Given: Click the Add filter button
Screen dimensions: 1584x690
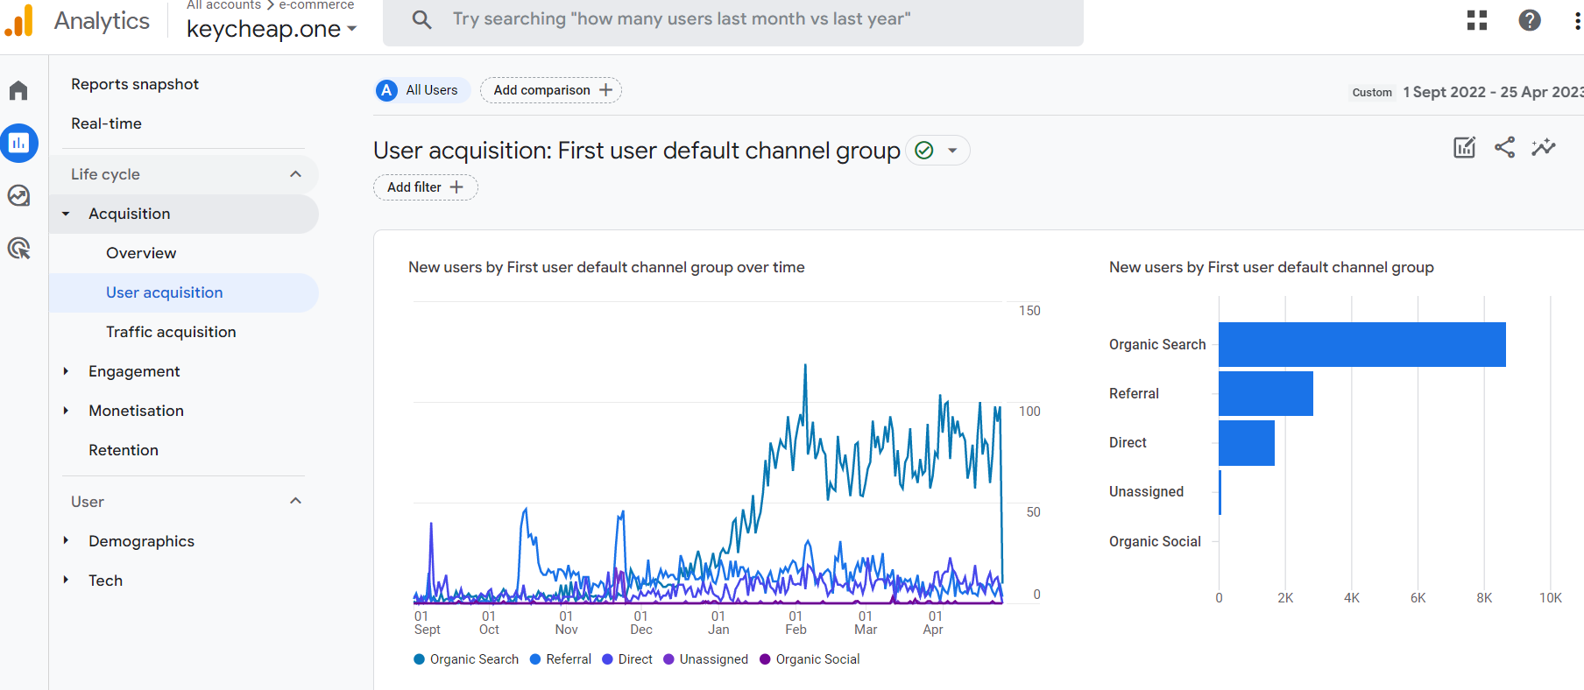Looking at the screenshot, I should pos(426,187).
